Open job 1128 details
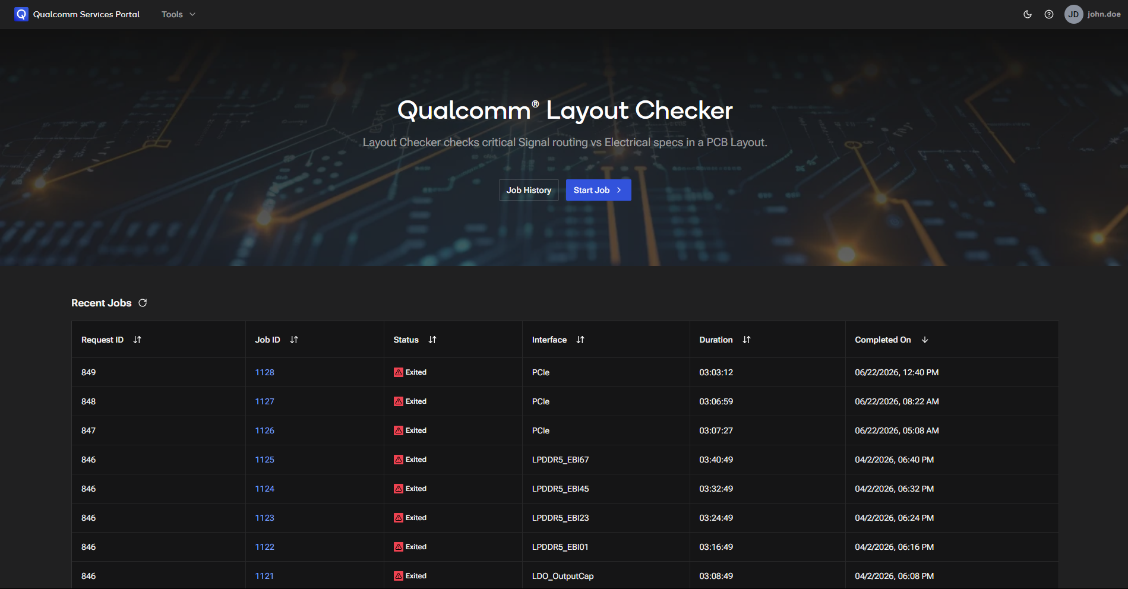Viewport: 1128px width, 589px height. 264,372
